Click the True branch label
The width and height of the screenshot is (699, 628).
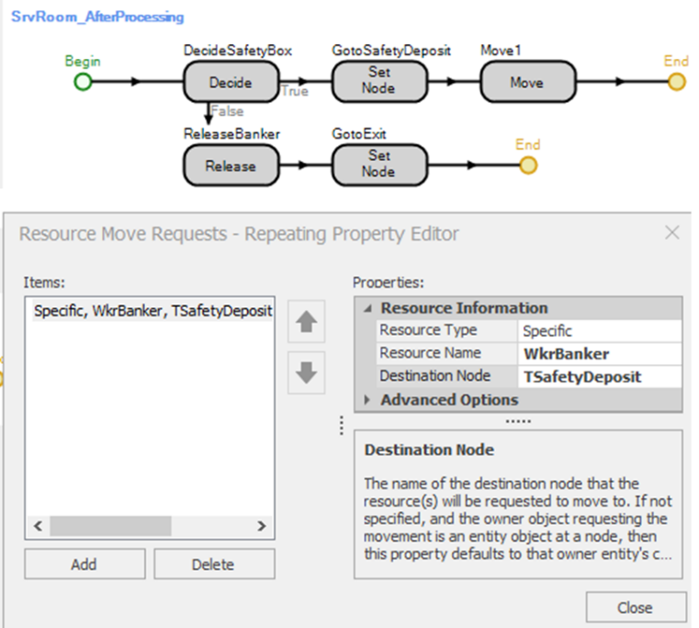click(295, 91)
